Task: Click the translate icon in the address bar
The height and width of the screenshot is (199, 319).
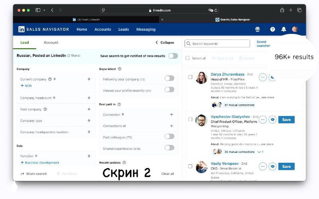Action: point(211,10)
